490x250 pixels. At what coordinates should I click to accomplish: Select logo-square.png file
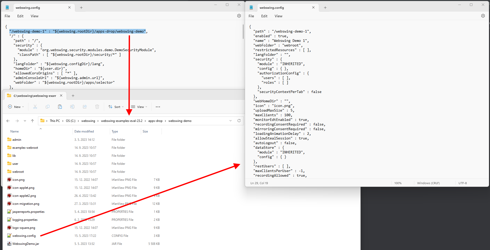point(24,228)
